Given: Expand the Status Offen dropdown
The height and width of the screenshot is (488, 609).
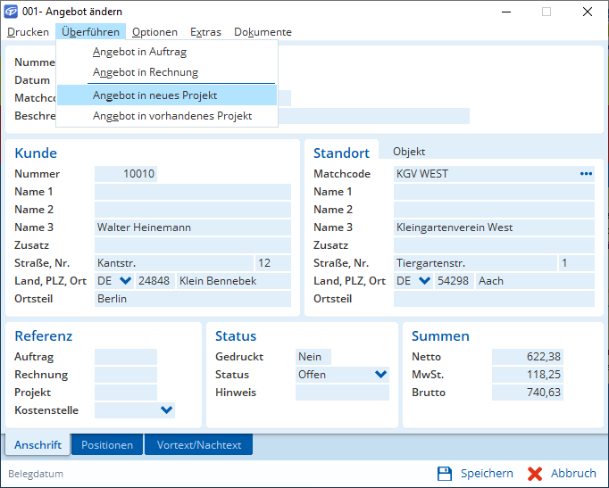Looking at the screenshot, I should [381, 375].
